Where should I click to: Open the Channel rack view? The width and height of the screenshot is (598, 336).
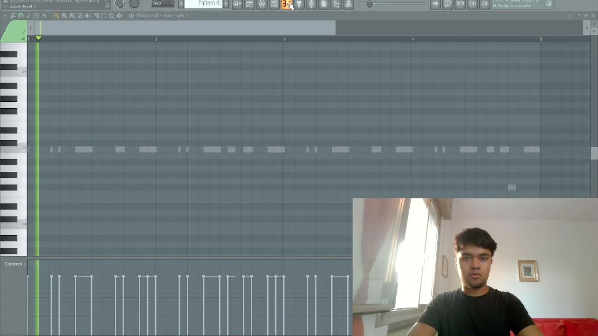click(x=274, y=4)
